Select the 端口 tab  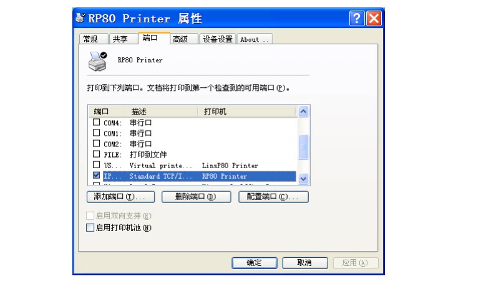point(153,38)
